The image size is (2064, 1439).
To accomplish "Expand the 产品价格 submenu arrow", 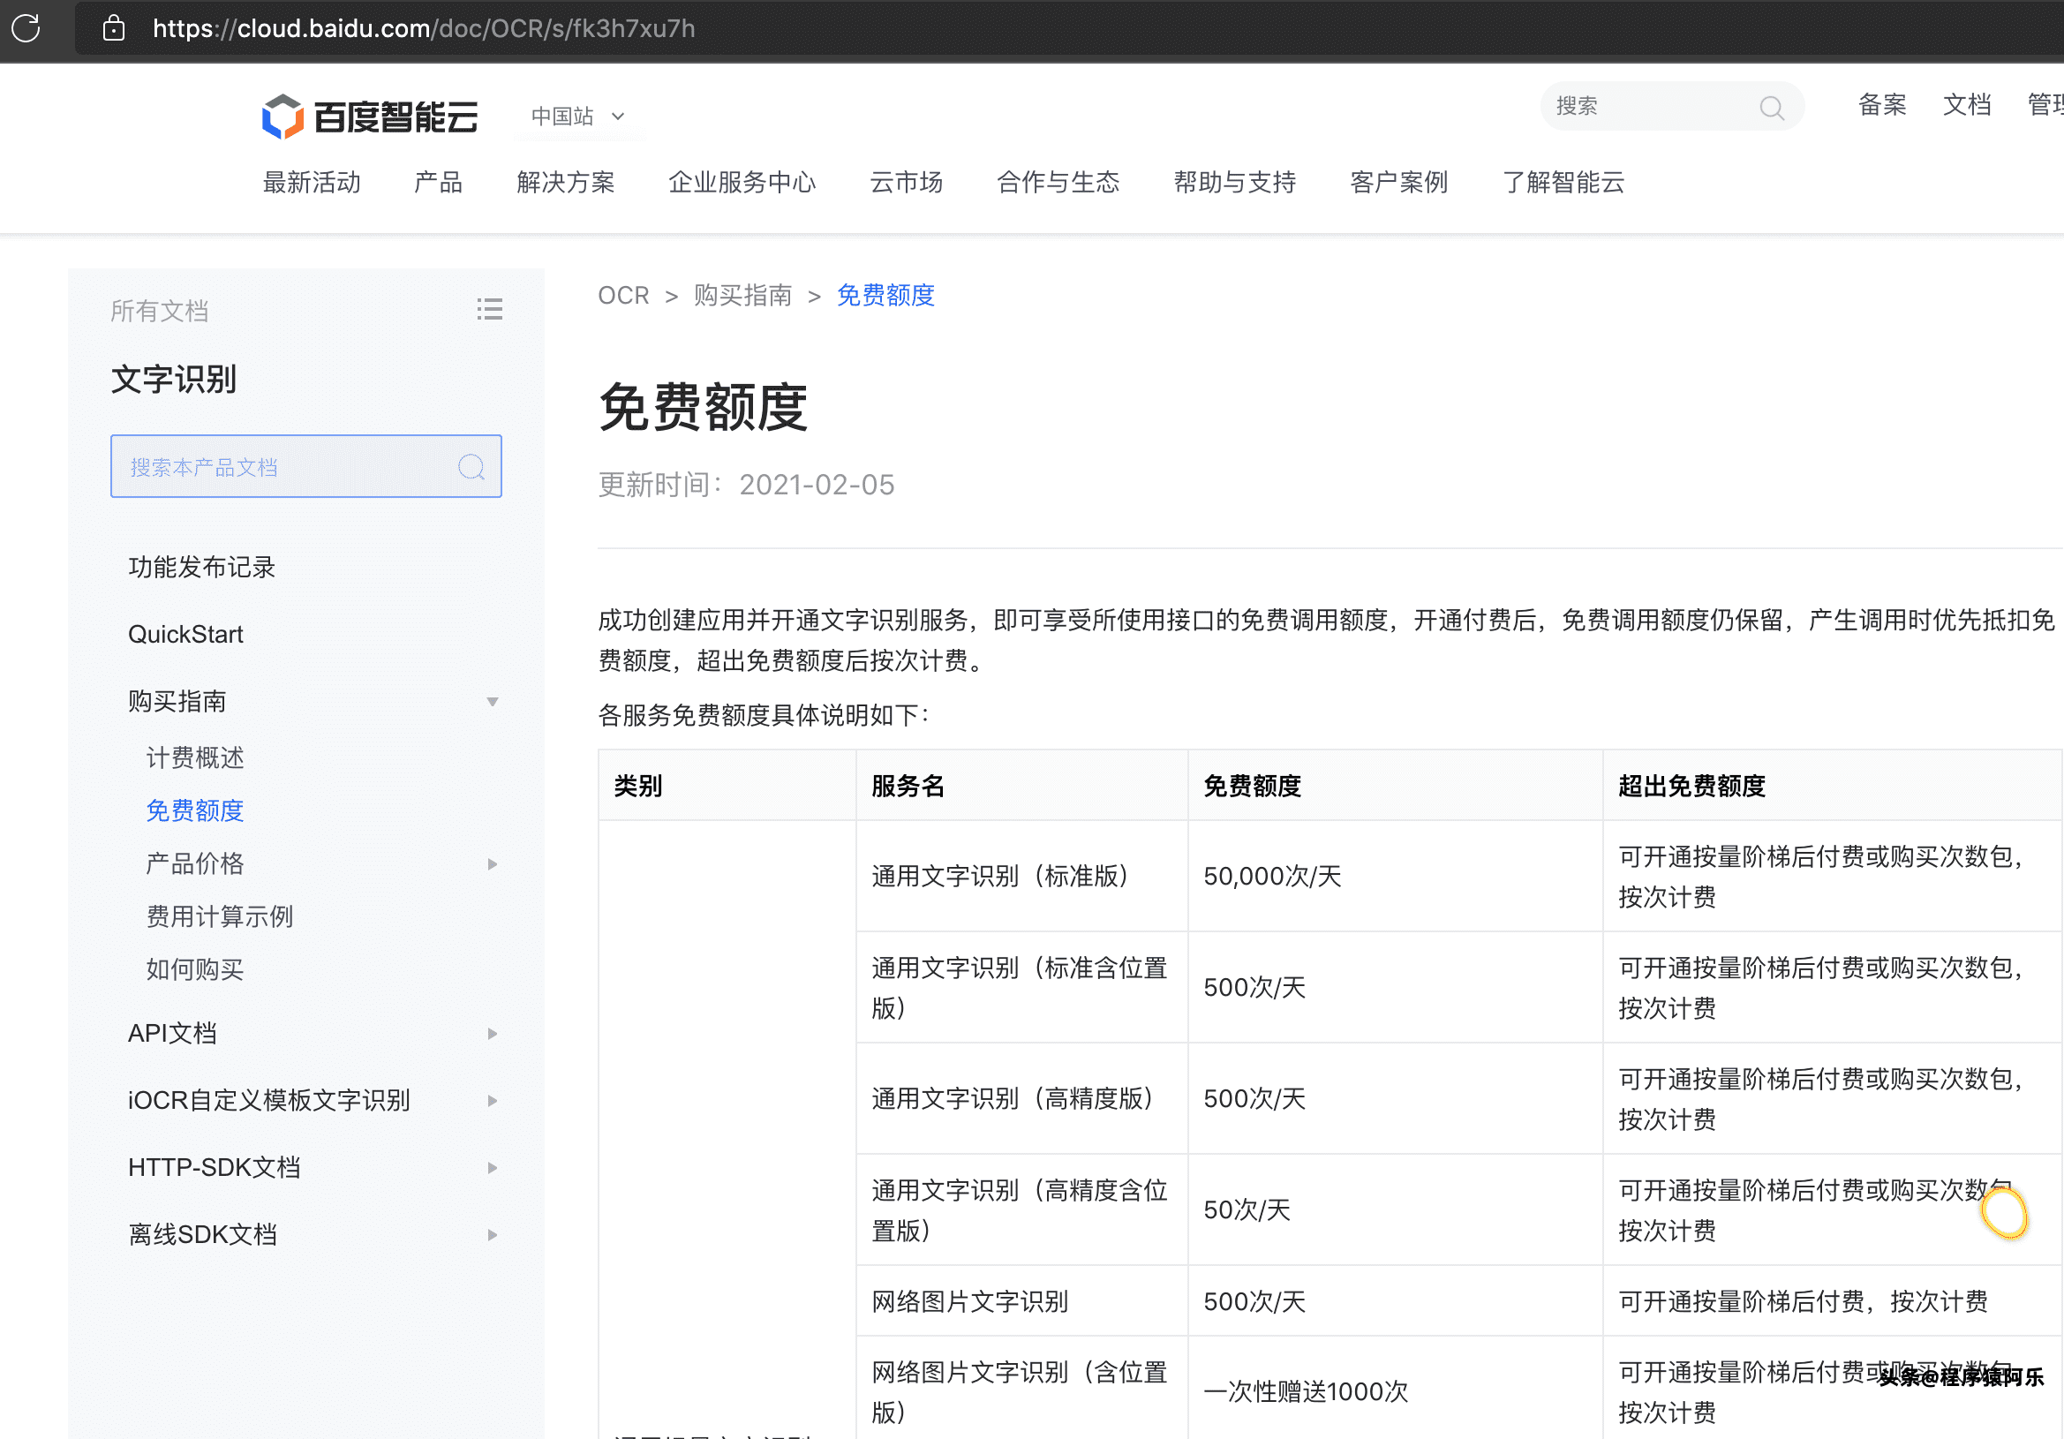I will [x=492, y=863].
